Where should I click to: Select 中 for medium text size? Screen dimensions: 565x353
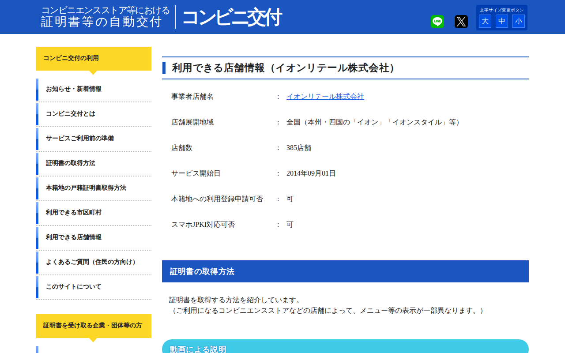point(501,21)
